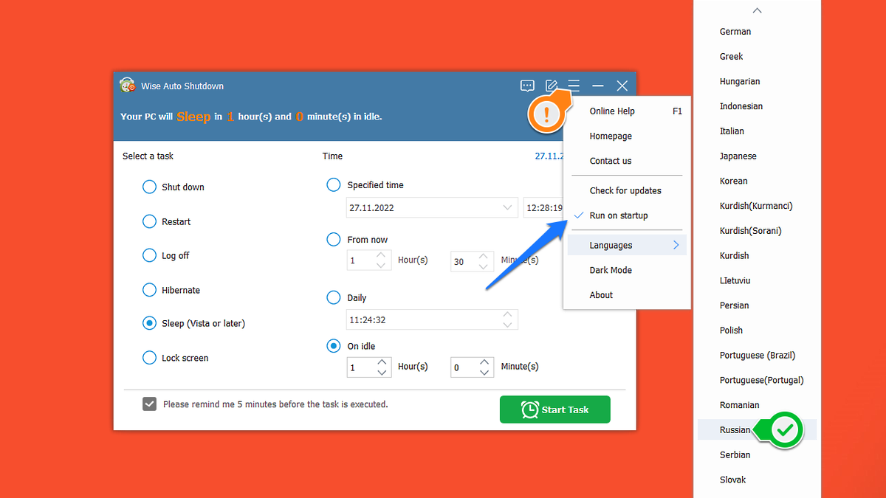Increase the From now hours value
This screenshot has width=886, height=498.
pos(382,256)
